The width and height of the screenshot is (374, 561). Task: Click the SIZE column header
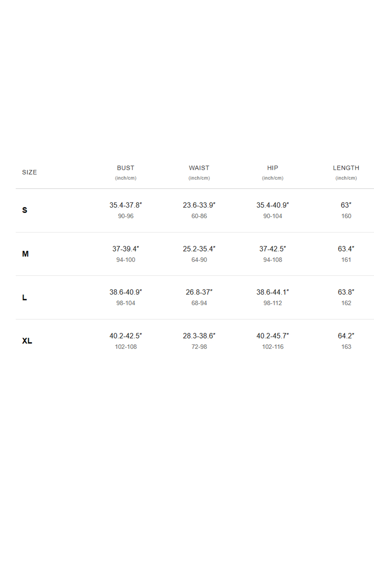tap(29, 172)
